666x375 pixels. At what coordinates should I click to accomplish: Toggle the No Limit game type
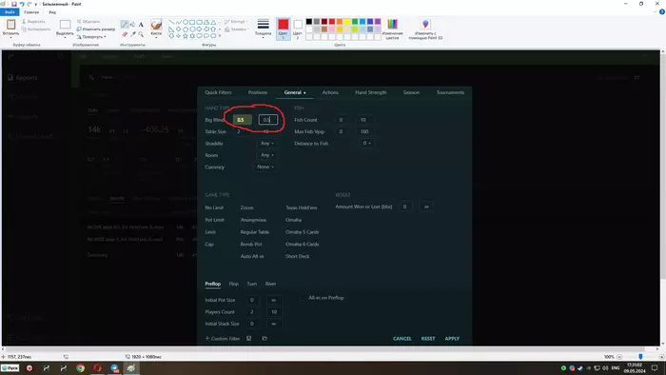(x=214, y=207)
